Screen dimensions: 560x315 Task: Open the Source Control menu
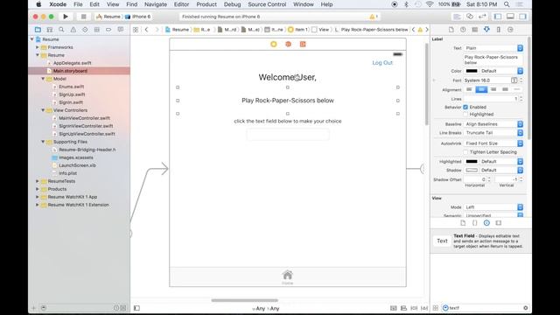(x=267, y=4)
